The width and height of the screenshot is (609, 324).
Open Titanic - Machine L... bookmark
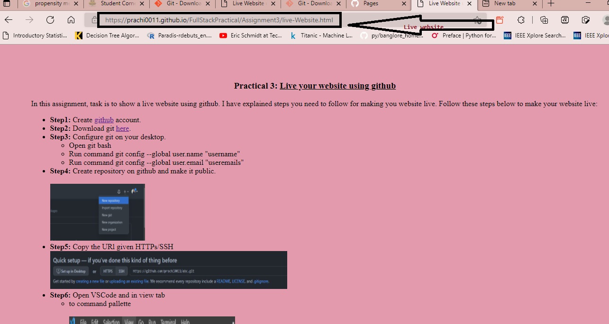(321, 36)
